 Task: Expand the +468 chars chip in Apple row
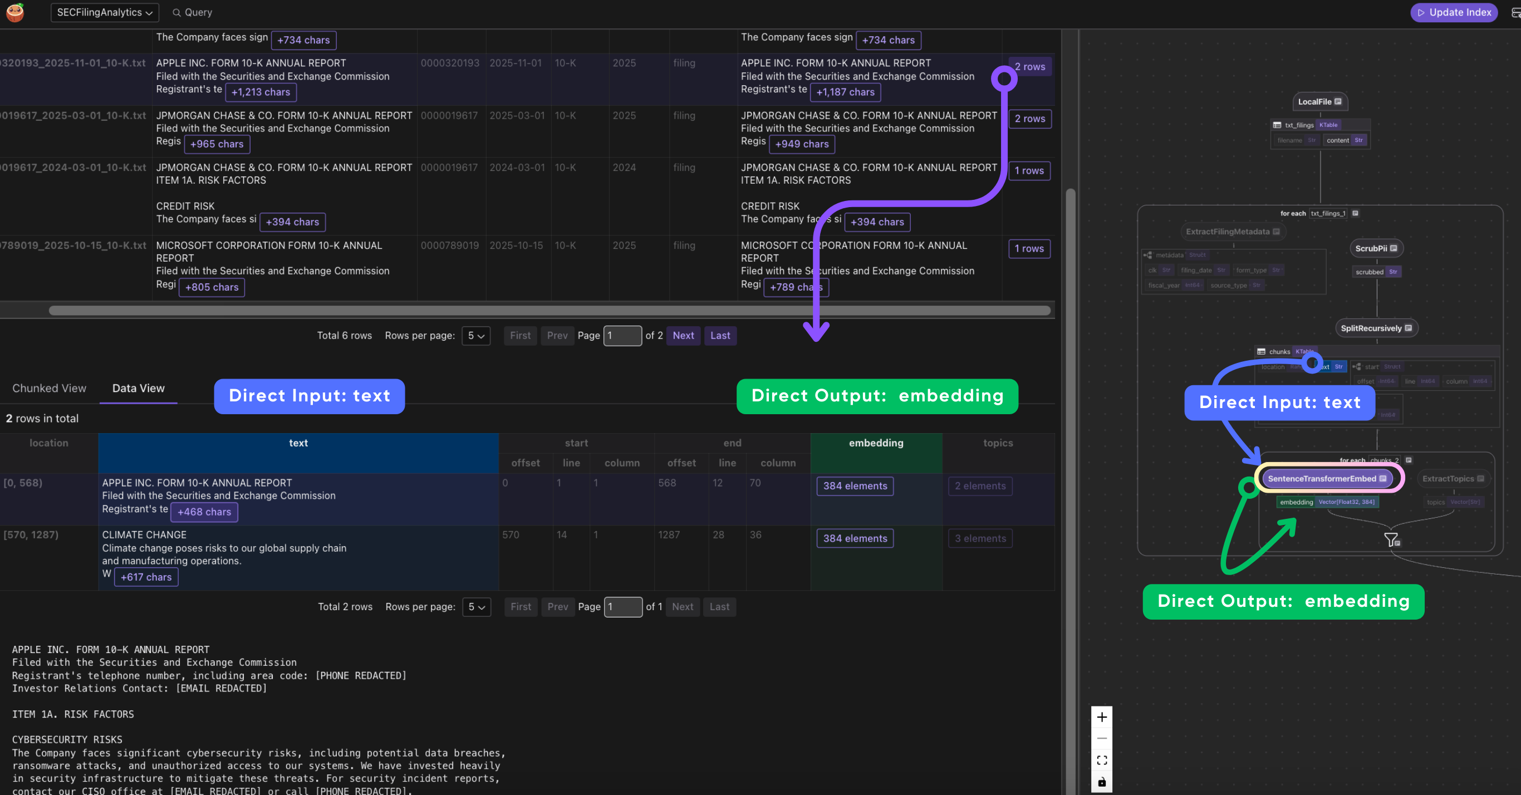coord(204,512)
